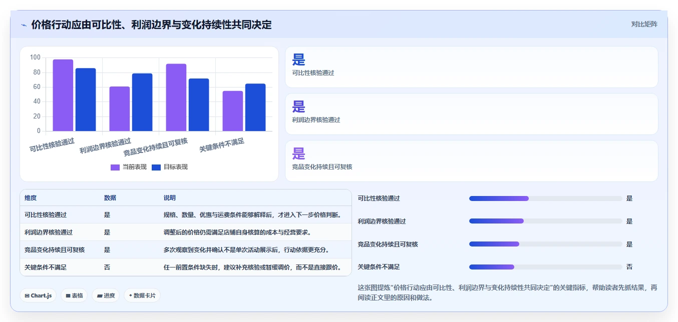The image size is (678, 322).
Task: Select table cell 关键条件不满足 in 维度 column
Action: pyautogui.click(x=46, y=267)
